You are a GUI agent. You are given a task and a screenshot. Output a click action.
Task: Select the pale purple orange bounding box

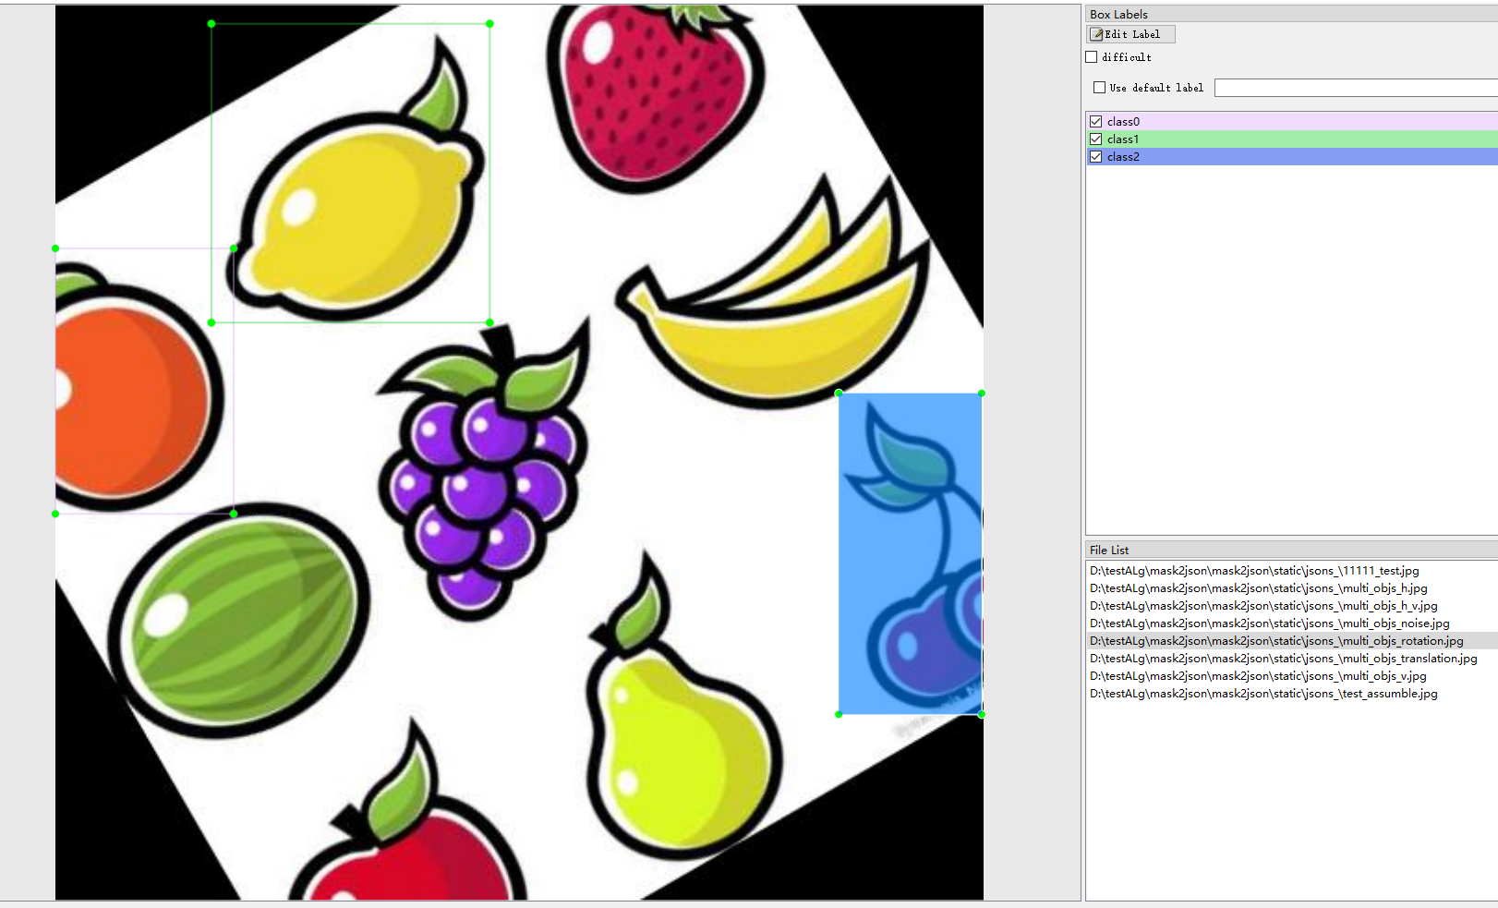point(144,381)
